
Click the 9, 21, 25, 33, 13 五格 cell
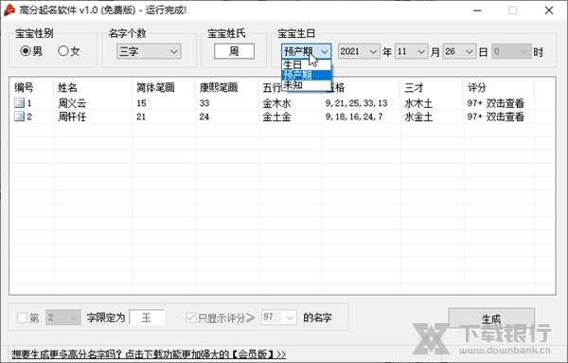356,103
